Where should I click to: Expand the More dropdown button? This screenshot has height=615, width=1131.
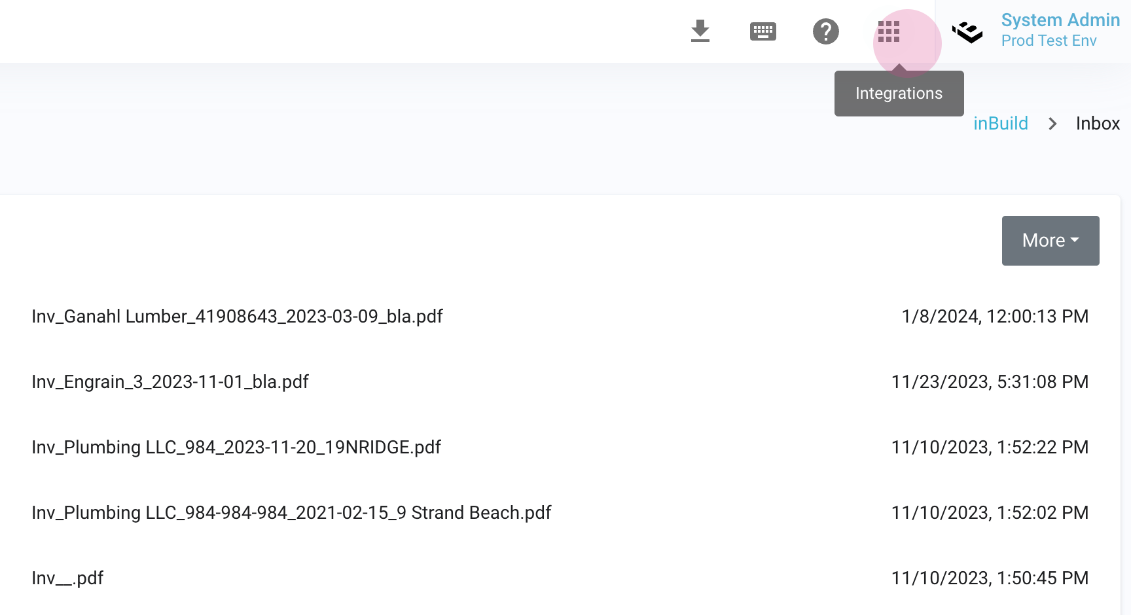[1050, 241]
